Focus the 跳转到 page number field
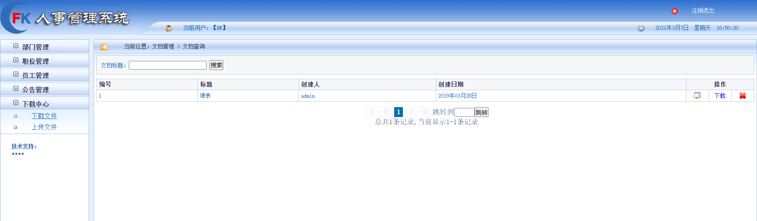757x221 pixels. point(464,112)
